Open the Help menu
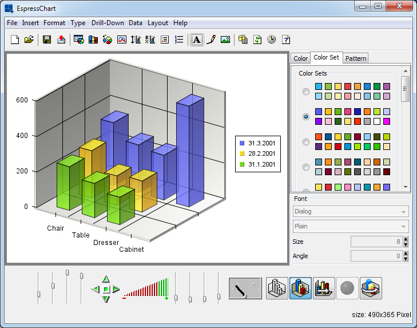417x328 pixels. [180, 23]
